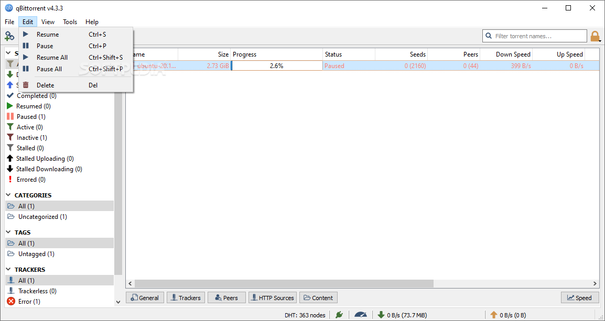Collapse the CATEGORIES section
Viewport: 605px width, 321px height.
tap(8, 195)
